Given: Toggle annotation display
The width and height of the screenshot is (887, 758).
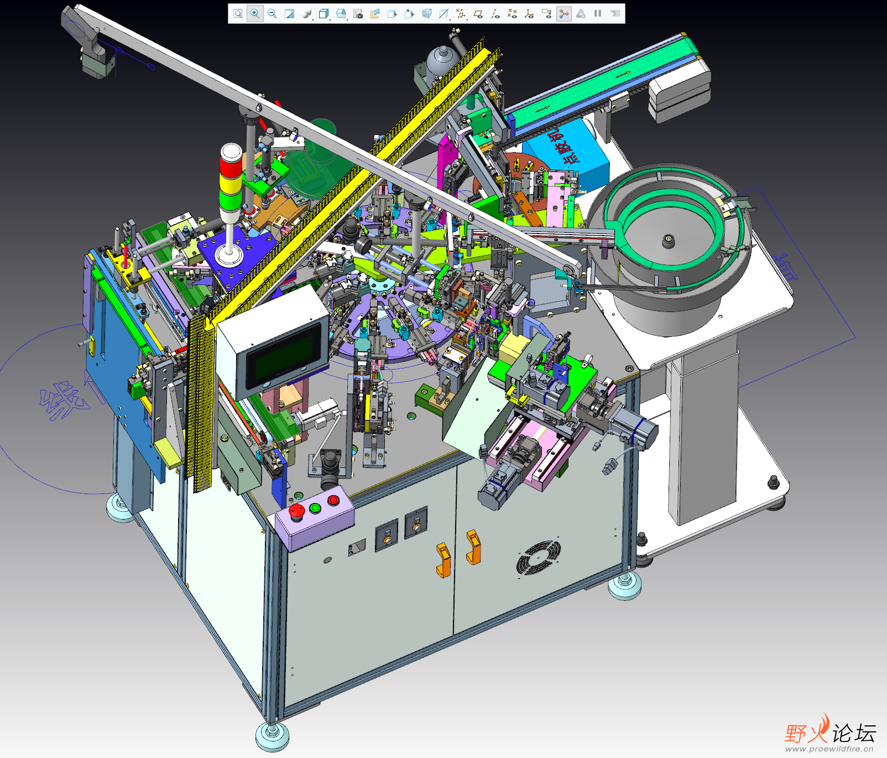Looking at the screenshot, I should [x=547, y=14].
